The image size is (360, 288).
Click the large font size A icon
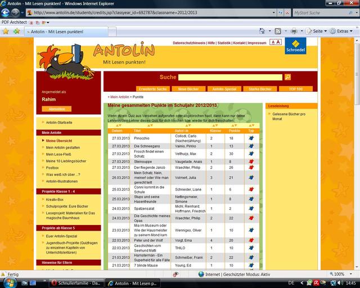pyautogui.click(x=278, y=42)
